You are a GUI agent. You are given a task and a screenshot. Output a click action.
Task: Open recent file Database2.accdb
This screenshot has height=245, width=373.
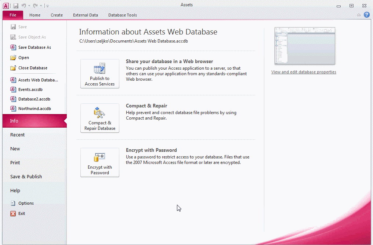(x=30, y=99)
